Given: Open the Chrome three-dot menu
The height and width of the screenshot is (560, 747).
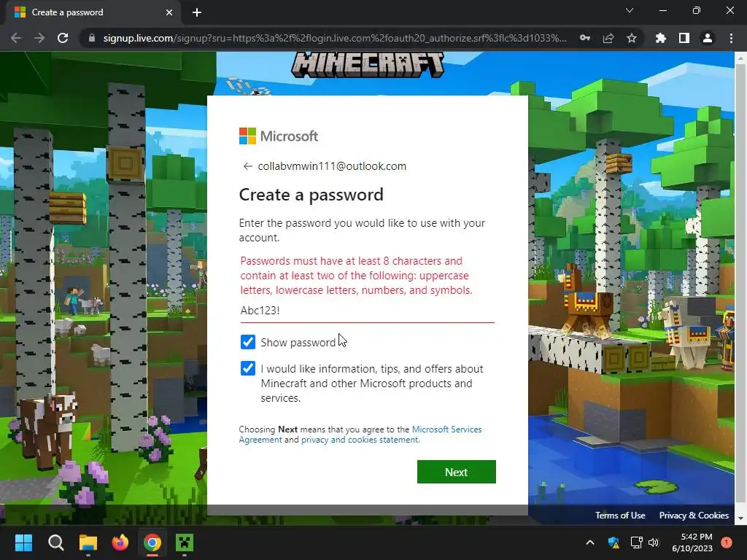Looking at the screenshot, I should click(x=731, y=38).
